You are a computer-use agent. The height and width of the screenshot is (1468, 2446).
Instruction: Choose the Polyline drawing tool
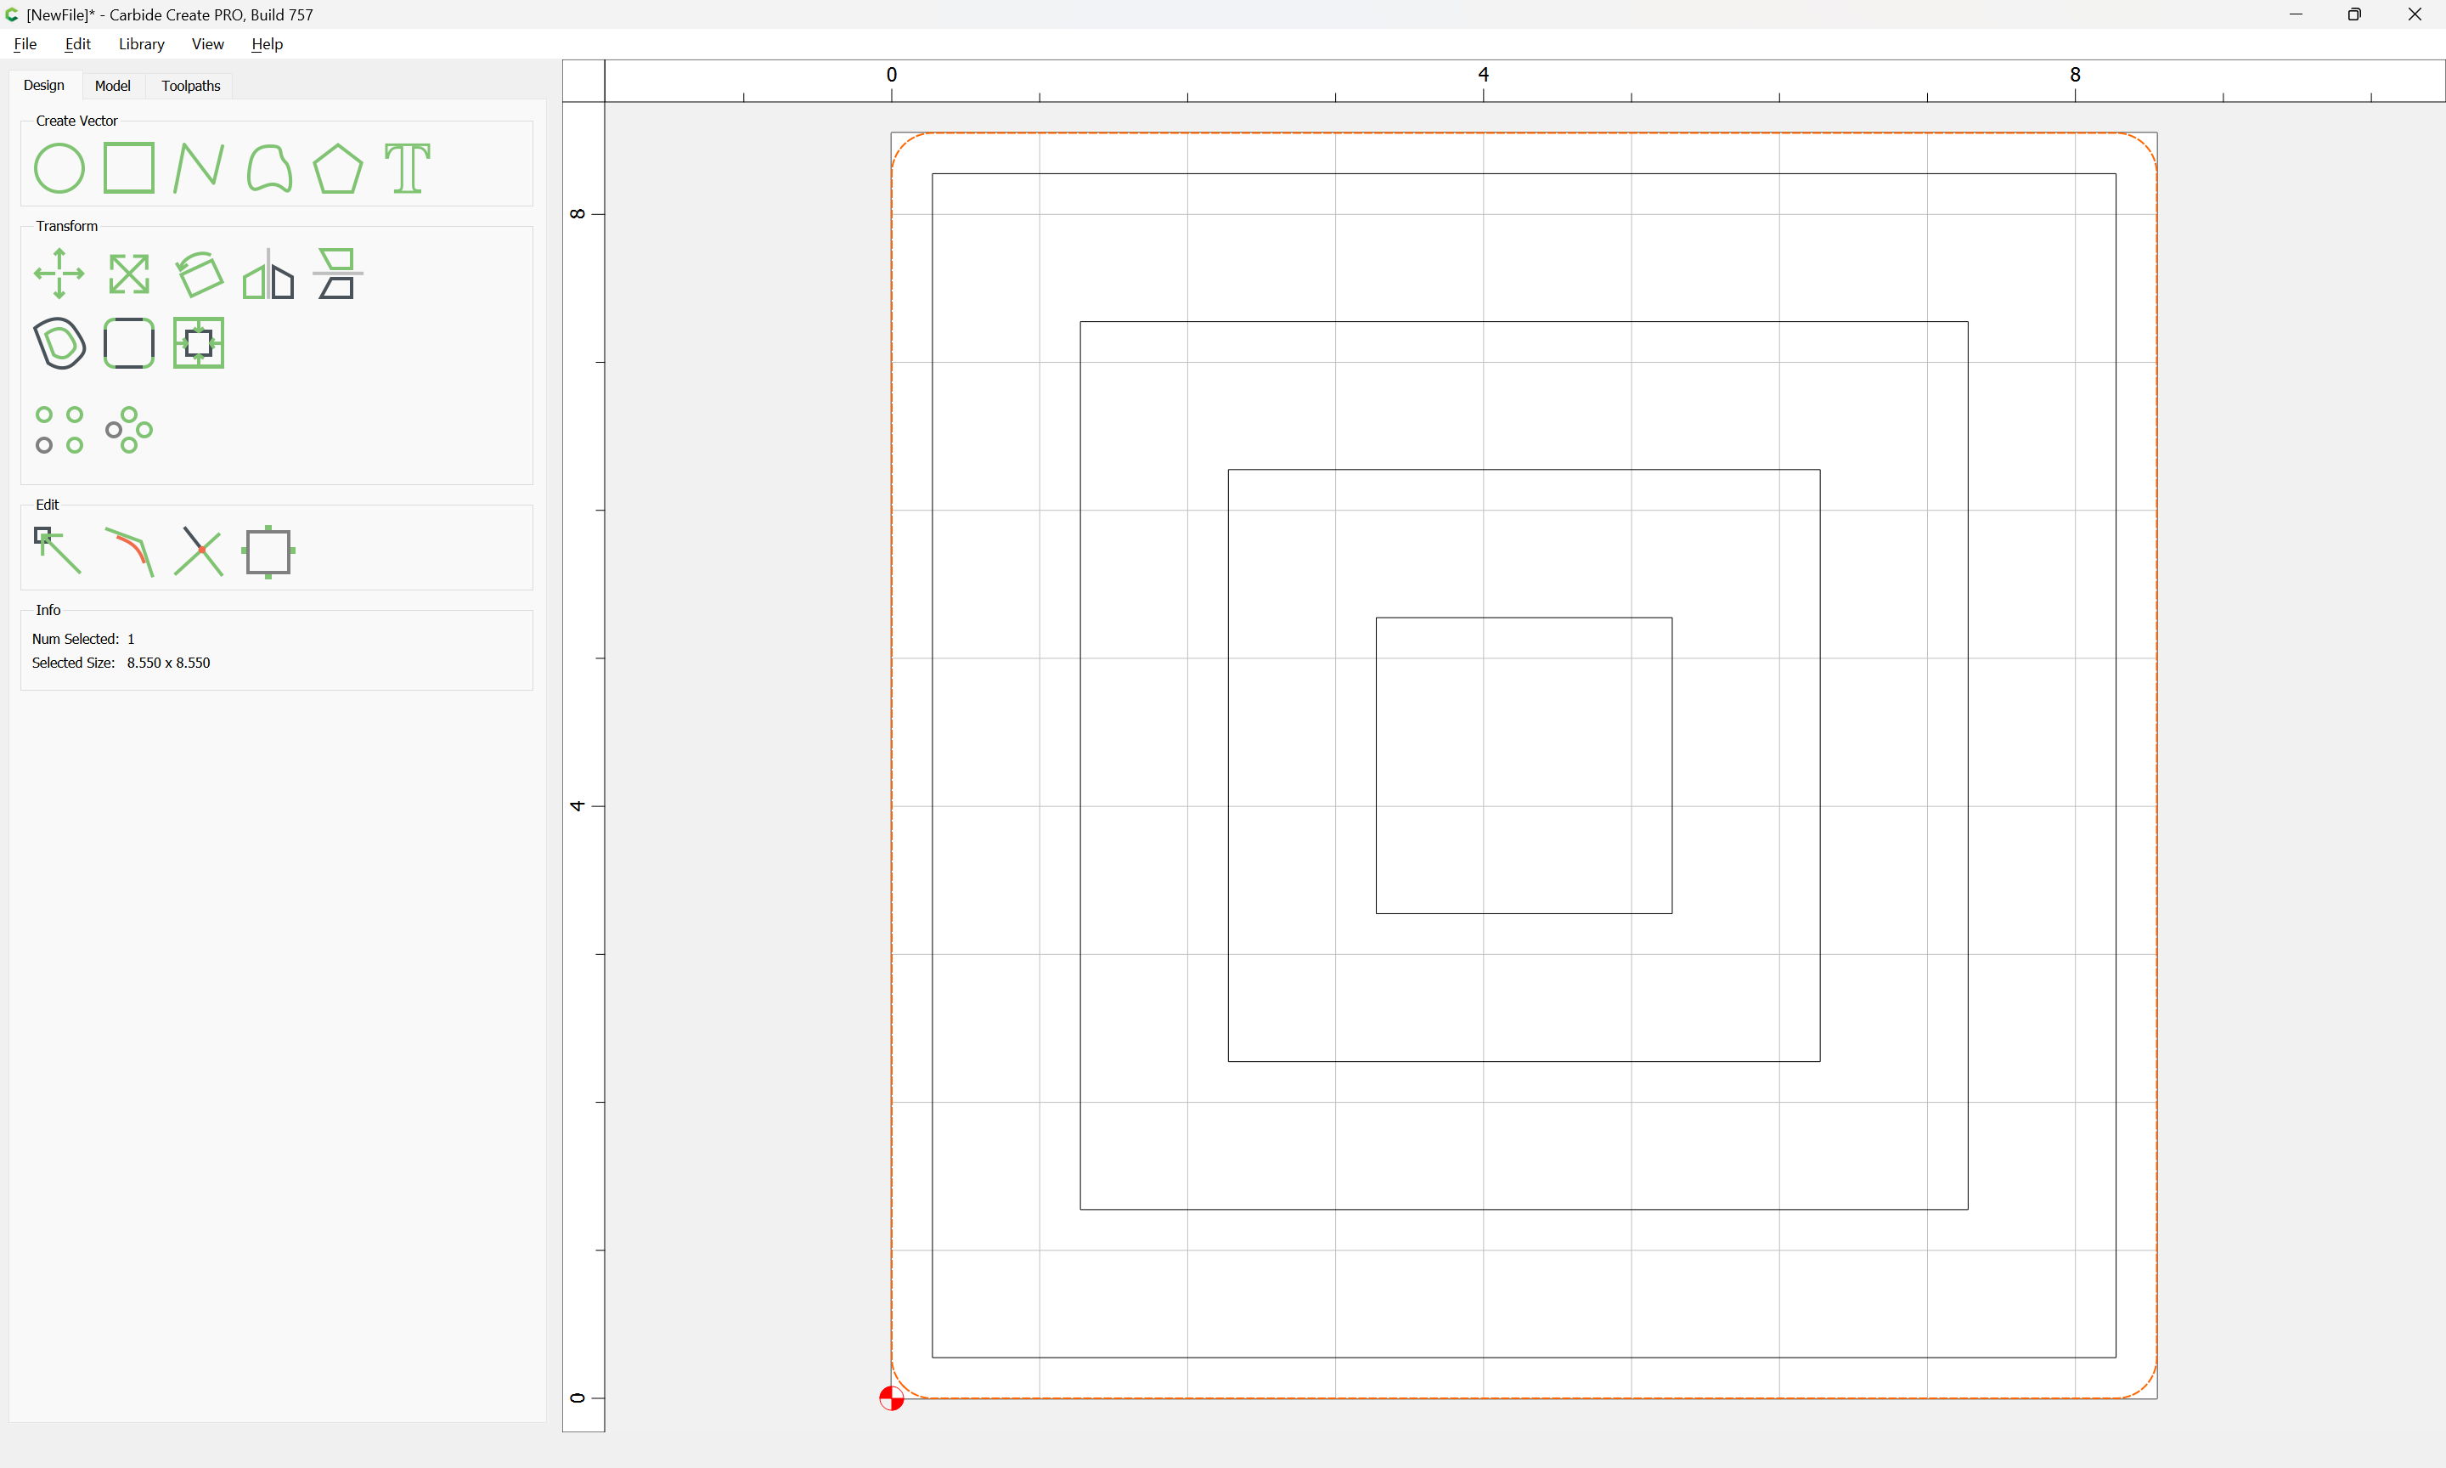[x=199, y=168]
